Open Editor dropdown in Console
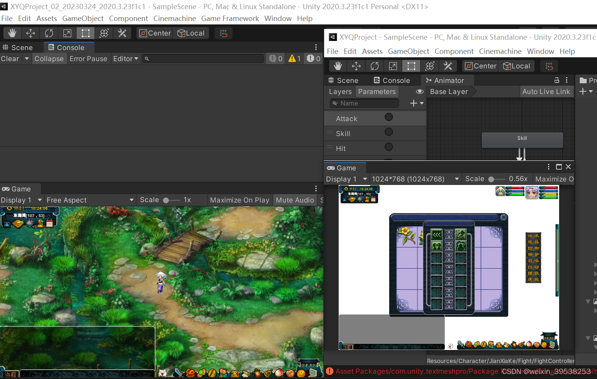Image resolution: width=597 pixels, height=379 pixels. tap(126, 58)
